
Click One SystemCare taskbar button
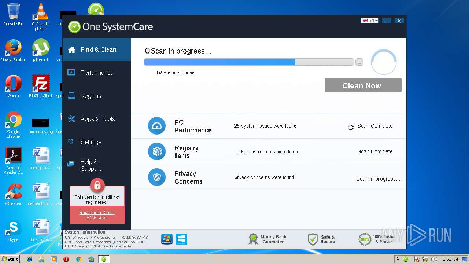(x=104, y=259)
